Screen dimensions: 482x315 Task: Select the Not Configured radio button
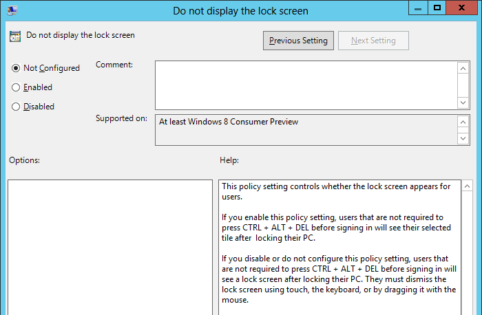click(16, 68)
